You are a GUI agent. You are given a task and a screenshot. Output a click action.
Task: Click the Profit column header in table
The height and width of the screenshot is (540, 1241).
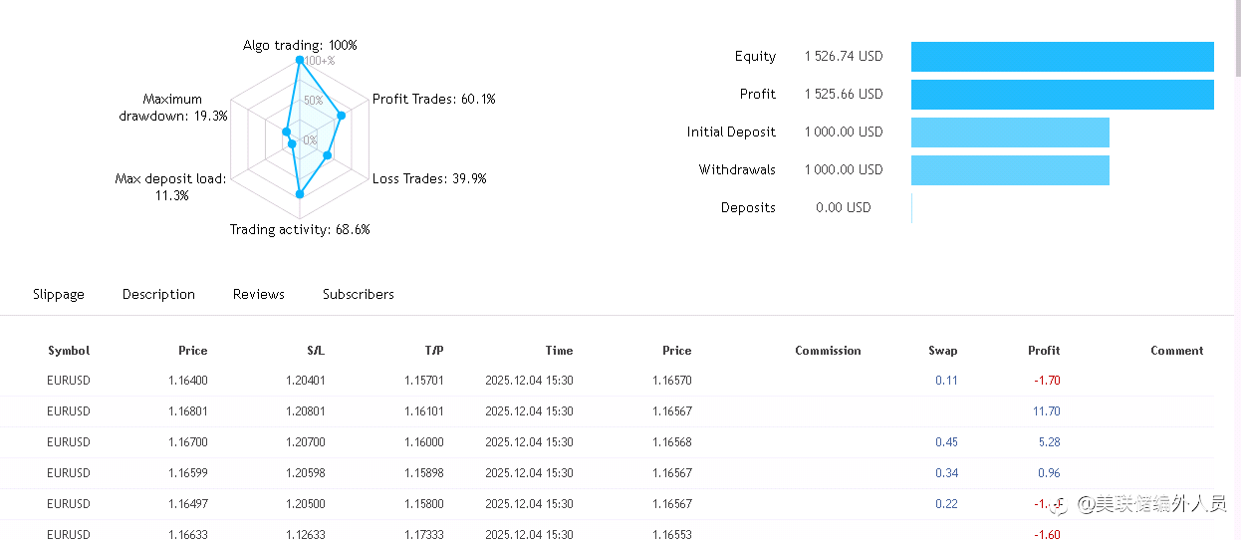pyautogui.click(x=1044, y=351)
